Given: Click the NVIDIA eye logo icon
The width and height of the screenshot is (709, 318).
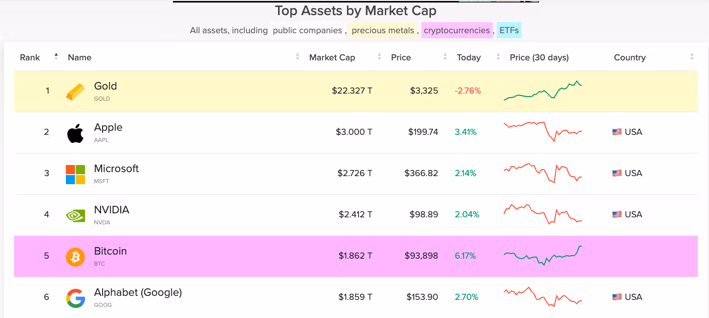Looking at the screenshot, I should coord(75,215).
